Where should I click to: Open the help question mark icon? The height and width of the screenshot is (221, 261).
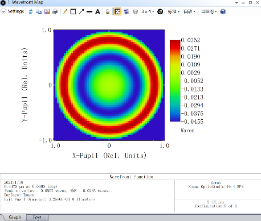[x=223, y=12]
